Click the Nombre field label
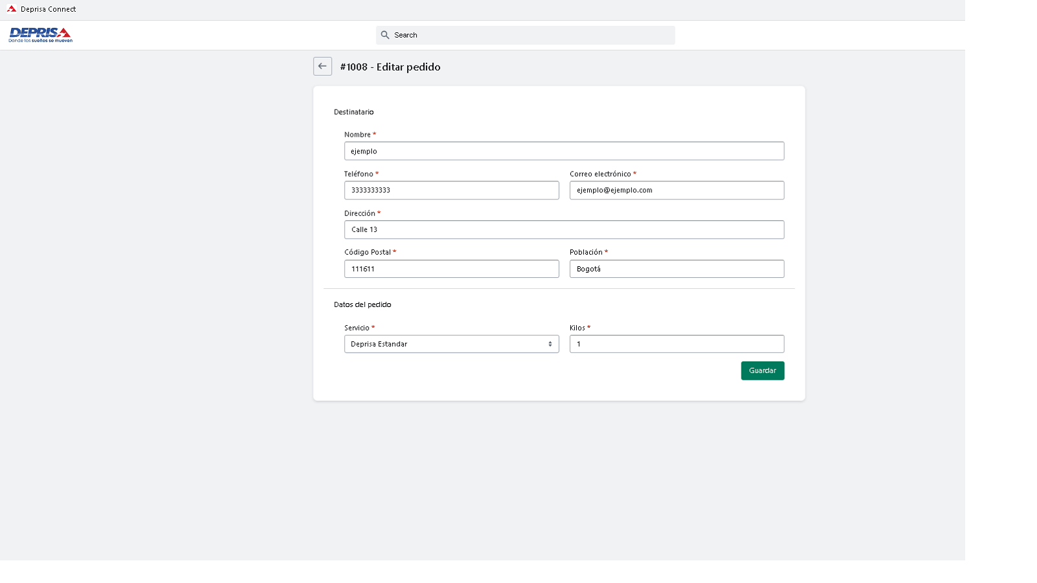The width and height of the screenshot is (1037, 583). coord(357,135)
